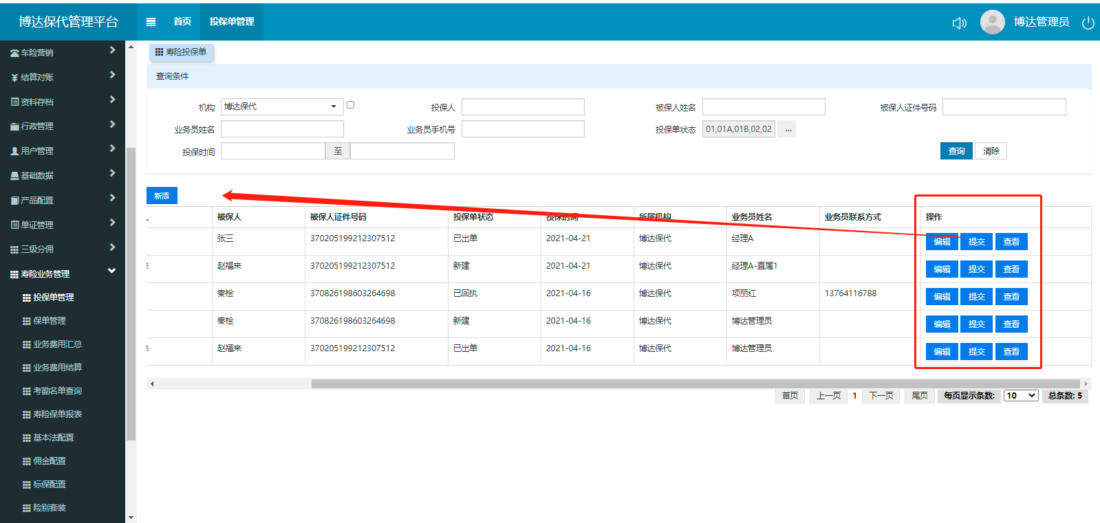1100x523 pixels.
Task: Click the speaker sound icon
Action: tap(959, 23)
